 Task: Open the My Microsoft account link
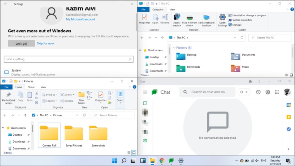tap(80, 19)
